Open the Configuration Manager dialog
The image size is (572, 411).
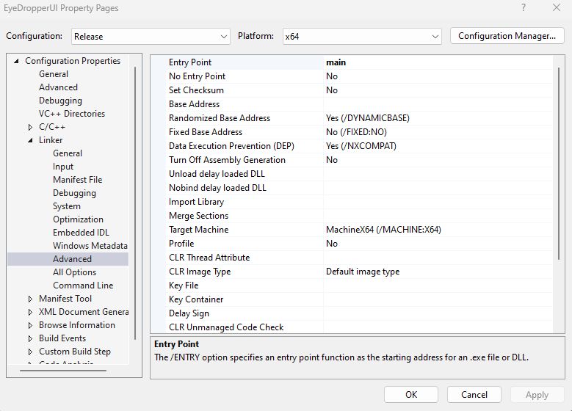507,36
